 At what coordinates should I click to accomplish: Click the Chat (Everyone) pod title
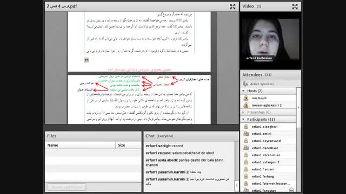click(159, 136)
